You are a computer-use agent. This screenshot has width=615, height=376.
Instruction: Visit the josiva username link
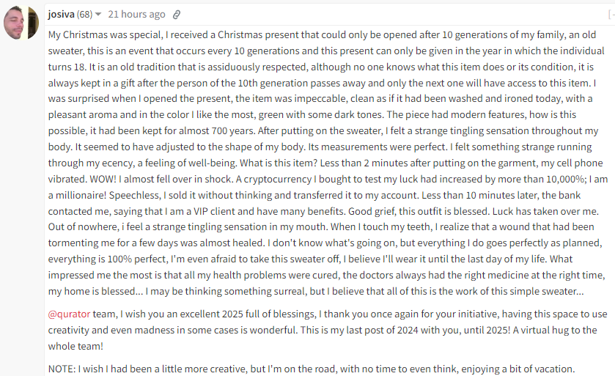[61, 15]
